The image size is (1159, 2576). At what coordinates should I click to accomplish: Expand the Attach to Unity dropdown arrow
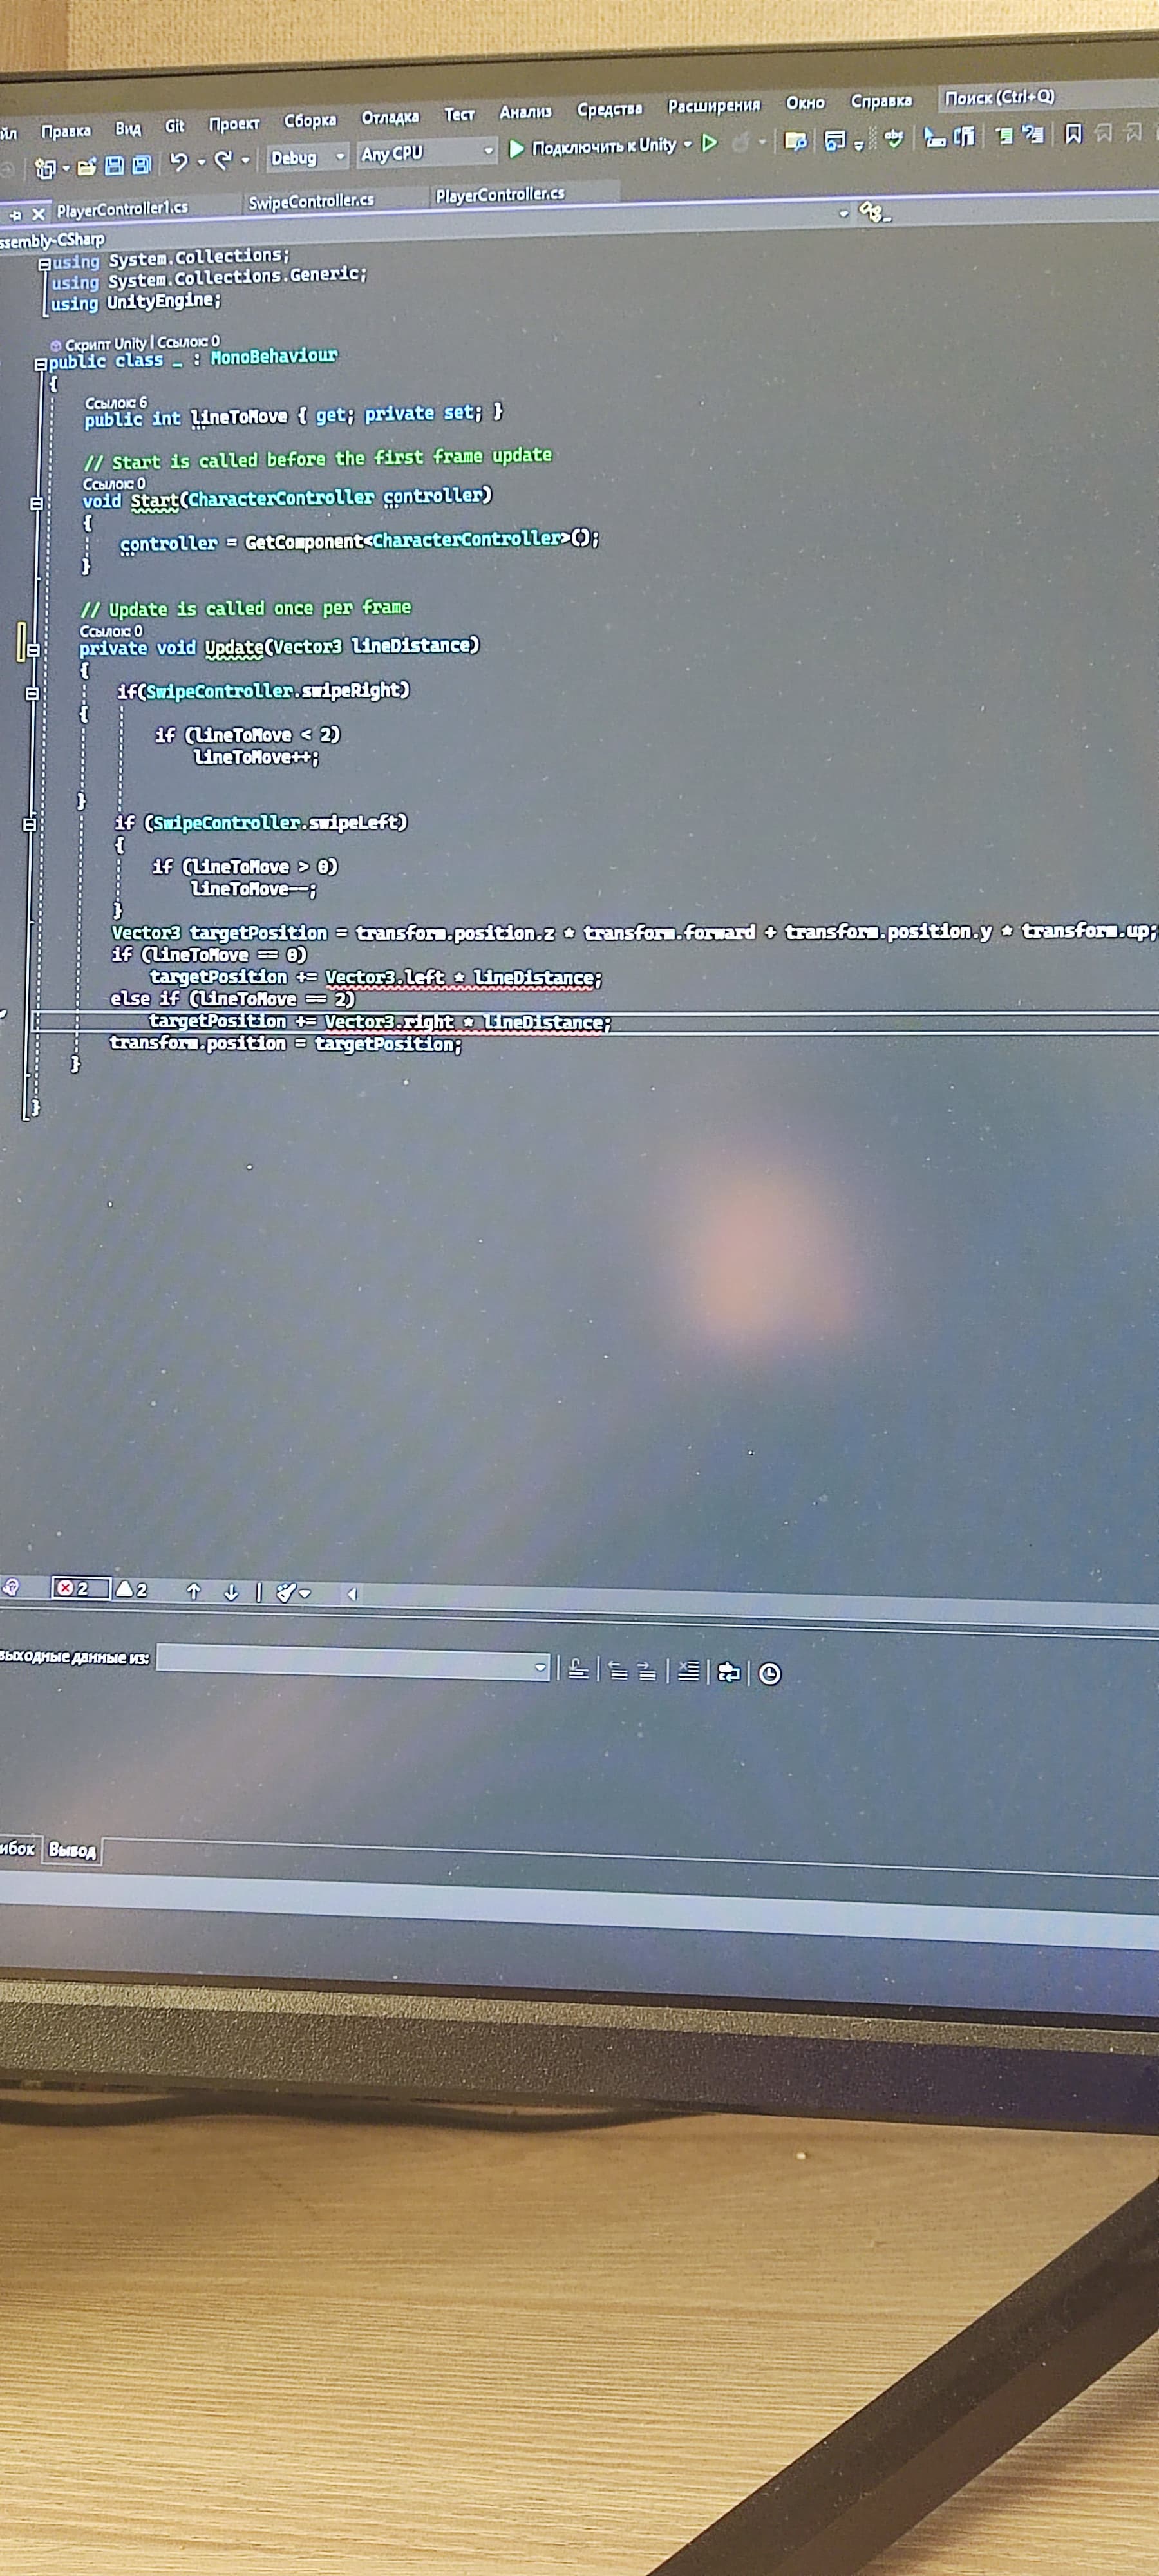688,144
